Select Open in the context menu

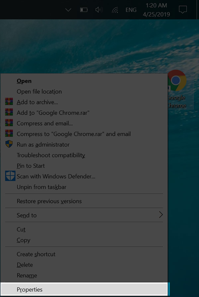84,81
